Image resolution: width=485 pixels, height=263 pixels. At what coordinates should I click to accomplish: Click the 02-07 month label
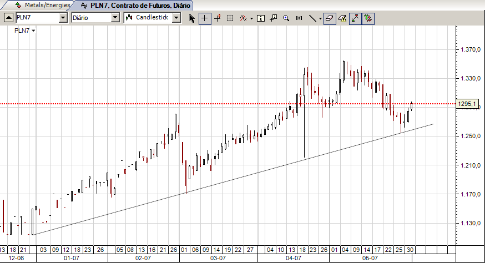point(143,258)
